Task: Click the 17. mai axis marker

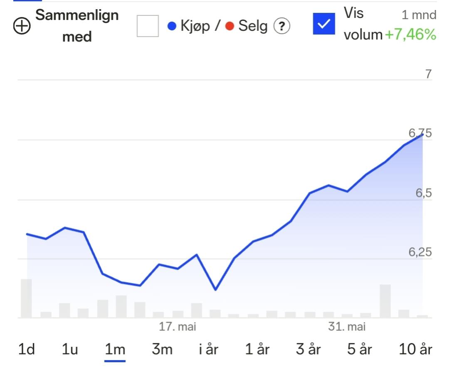Action: pos(178,327)
